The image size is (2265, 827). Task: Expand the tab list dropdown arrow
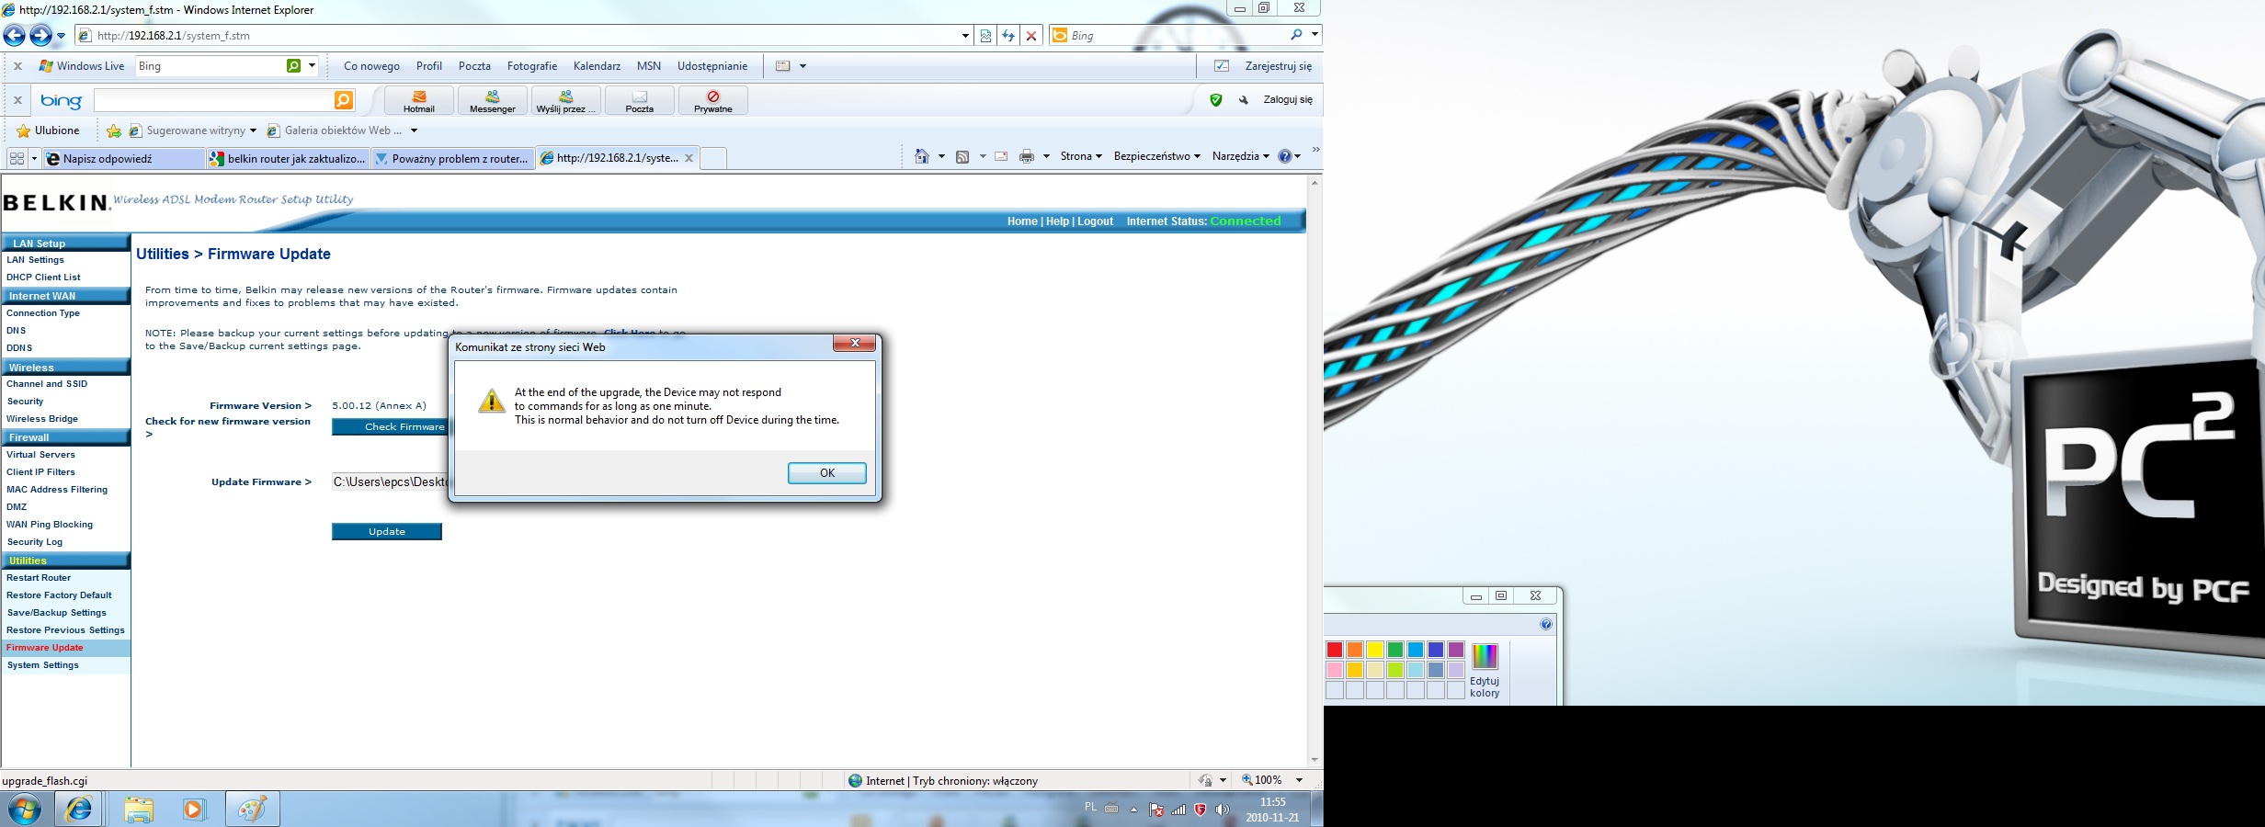[x=34, y=159]
